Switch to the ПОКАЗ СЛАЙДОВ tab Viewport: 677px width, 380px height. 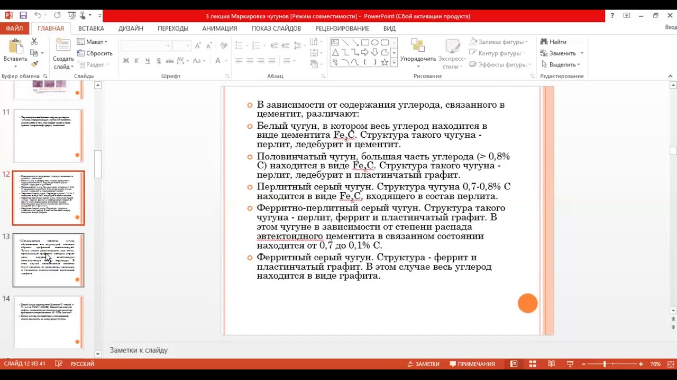pyautogui.click(x=276, y=28)
